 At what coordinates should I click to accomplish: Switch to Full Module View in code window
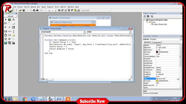[x=44, y=79]
